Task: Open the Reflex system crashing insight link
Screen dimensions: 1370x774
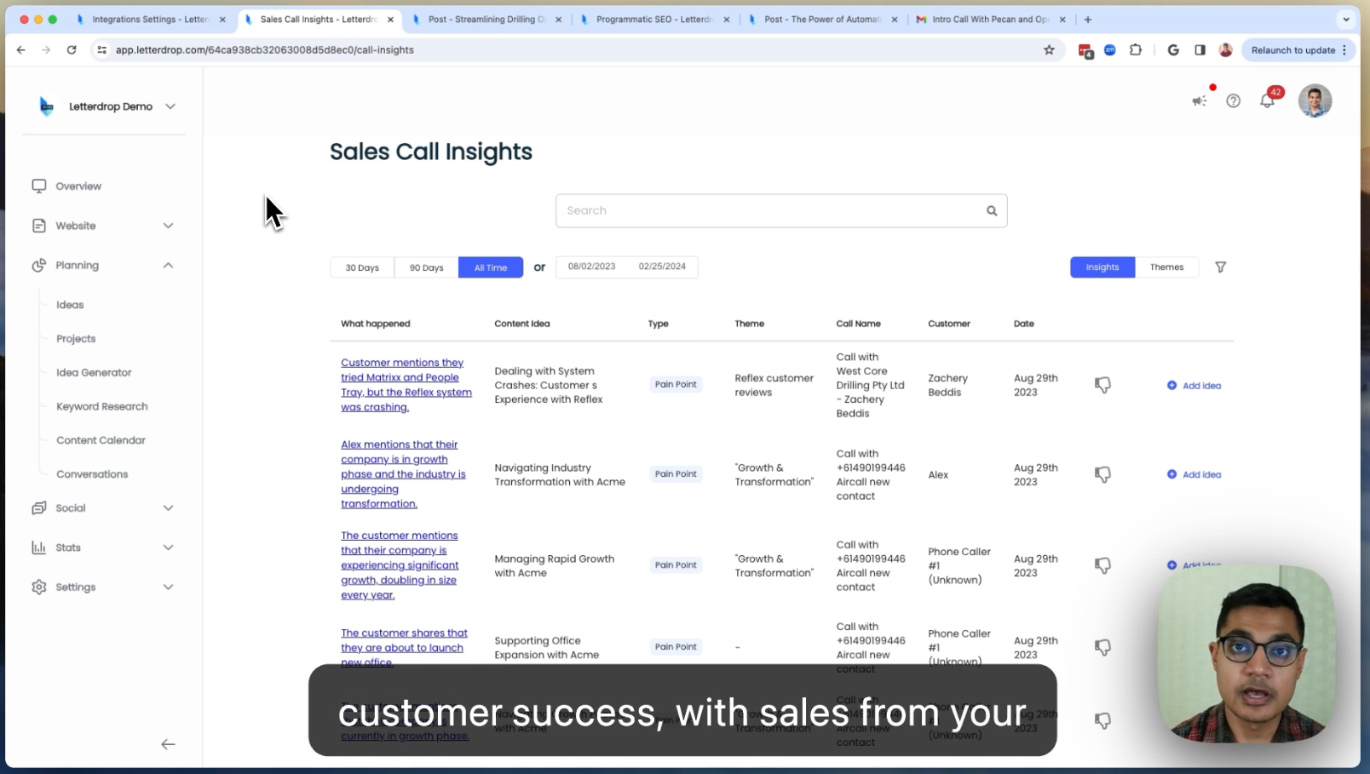Action: click(406, 385)
